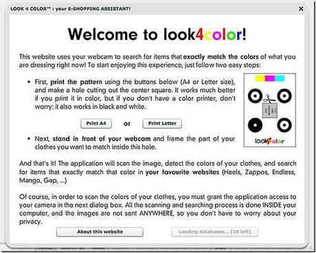Click the cyan swatch in the pattern

(280, 78)
